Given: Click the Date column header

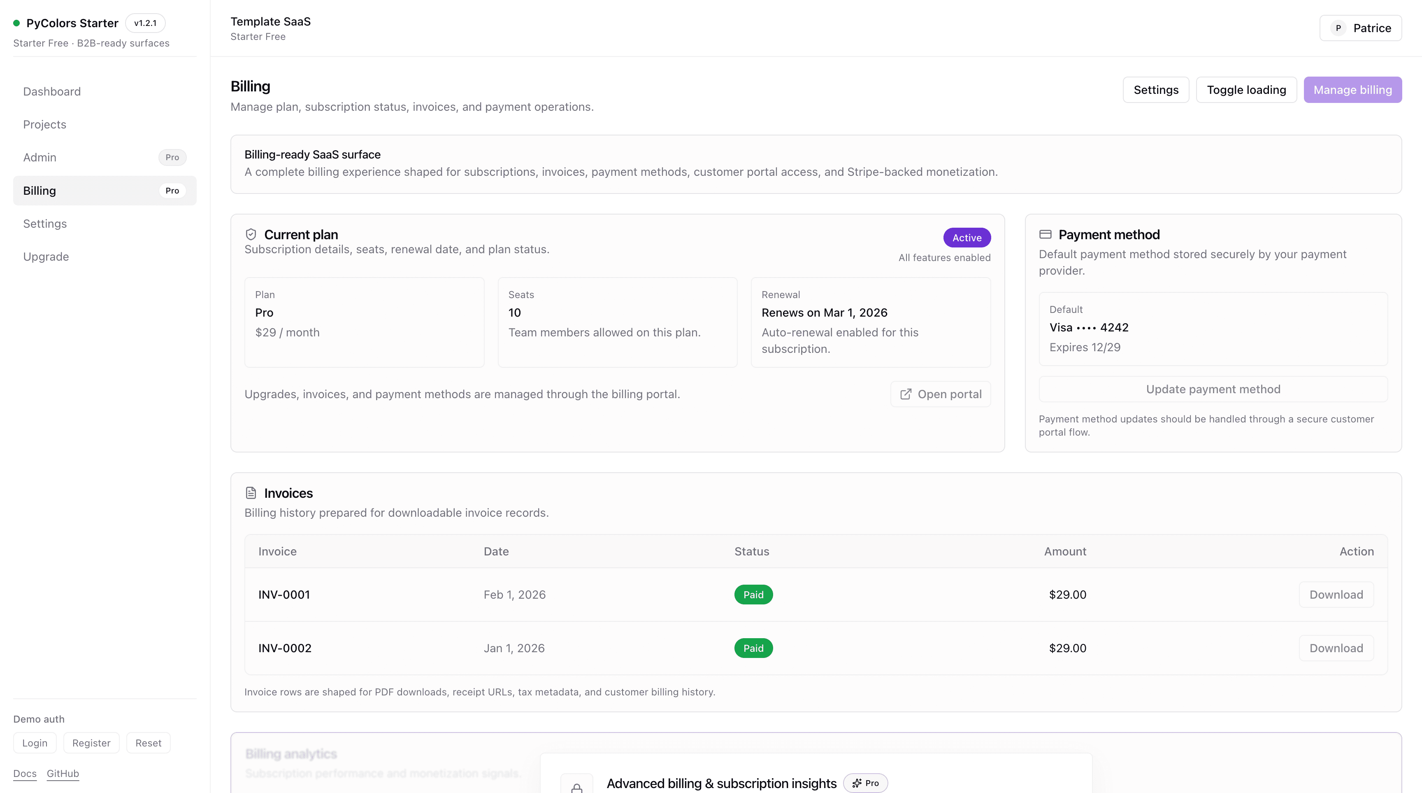Looking at the screenshot, I should coord(496,552).
